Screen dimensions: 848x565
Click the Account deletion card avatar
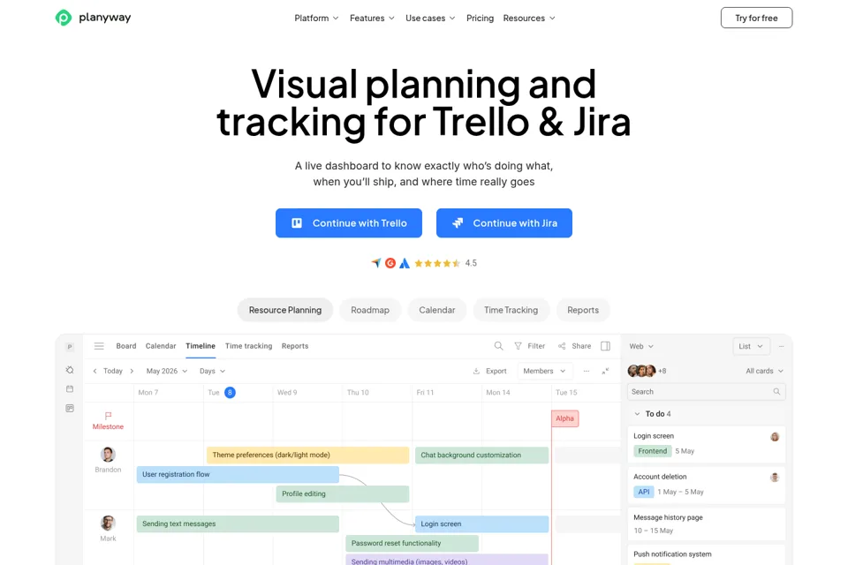tap(775, 478)
